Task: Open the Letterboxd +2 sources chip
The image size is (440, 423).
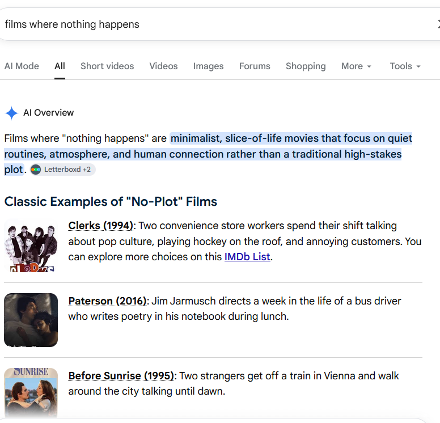Action: pos(63,170)
